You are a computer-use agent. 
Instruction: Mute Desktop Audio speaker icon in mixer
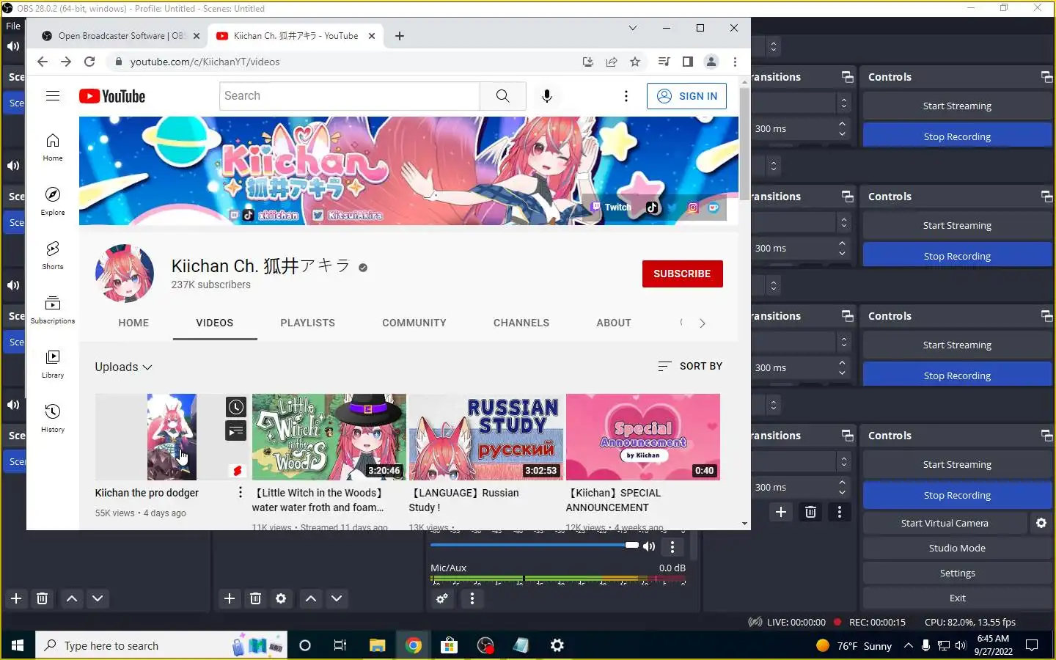tap(649, 546)
